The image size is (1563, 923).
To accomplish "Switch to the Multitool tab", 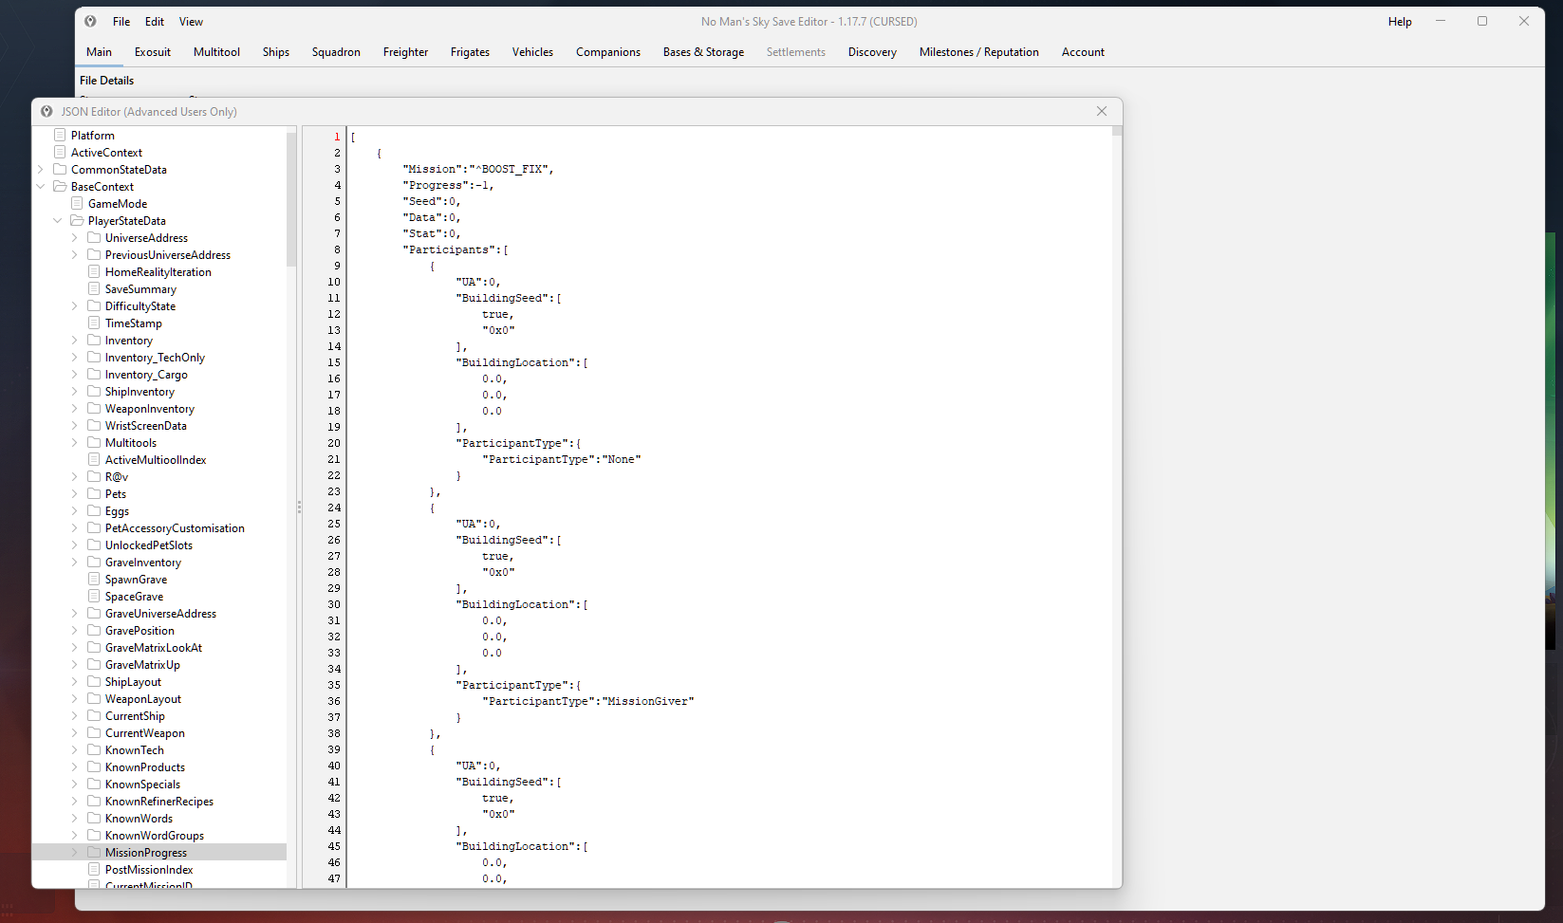I will (x=216, y=52).
